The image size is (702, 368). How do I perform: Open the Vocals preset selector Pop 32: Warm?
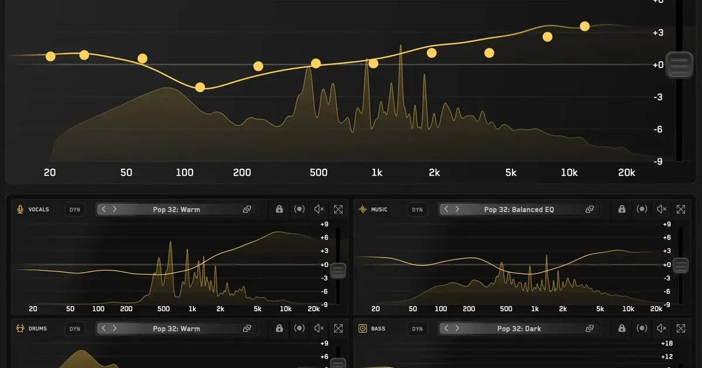[x=177, y=209]
